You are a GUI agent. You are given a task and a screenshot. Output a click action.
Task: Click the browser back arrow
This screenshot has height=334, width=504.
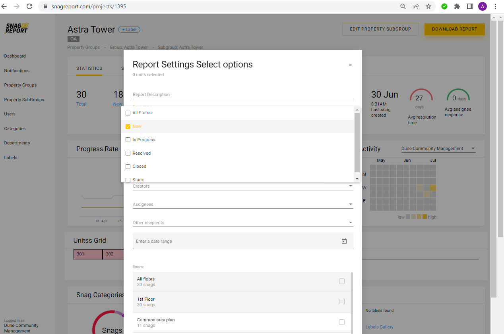click(4, 6)
